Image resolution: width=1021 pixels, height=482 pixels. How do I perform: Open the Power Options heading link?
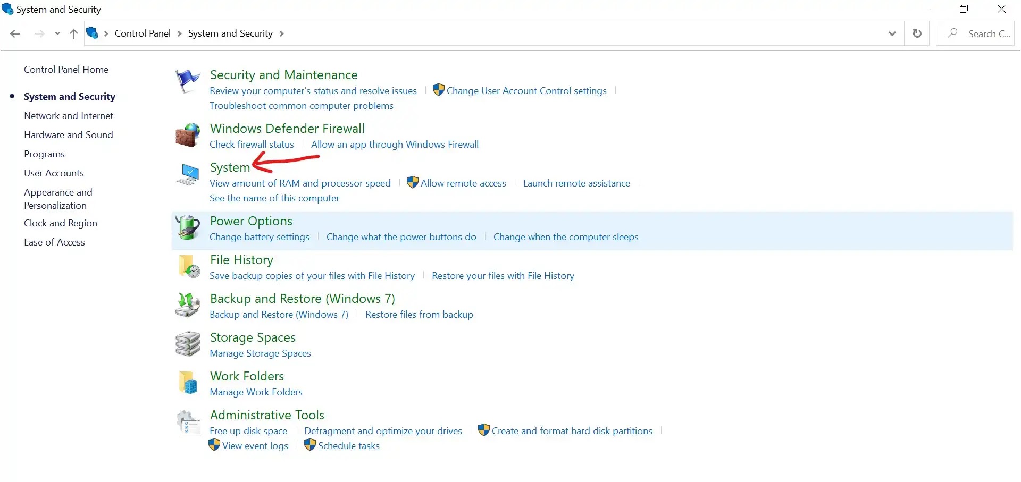(251, 221)
